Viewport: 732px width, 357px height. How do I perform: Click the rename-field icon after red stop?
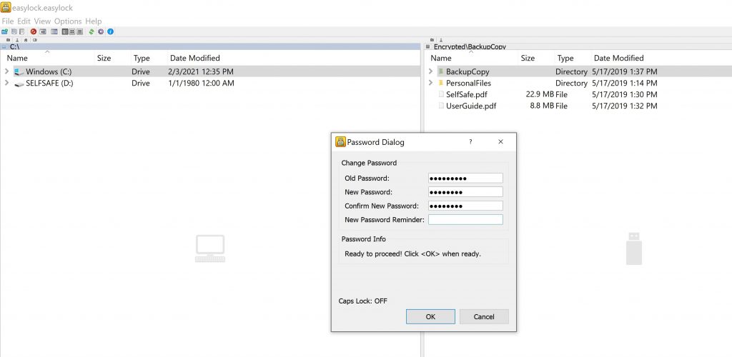click(42, 31)
